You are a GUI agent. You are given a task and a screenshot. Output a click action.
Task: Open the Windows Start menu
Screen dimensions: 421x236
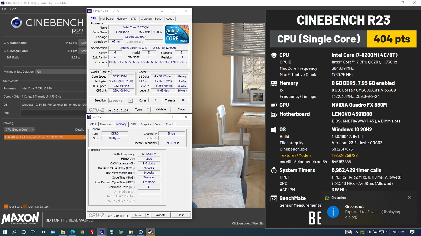coord(4,232)
